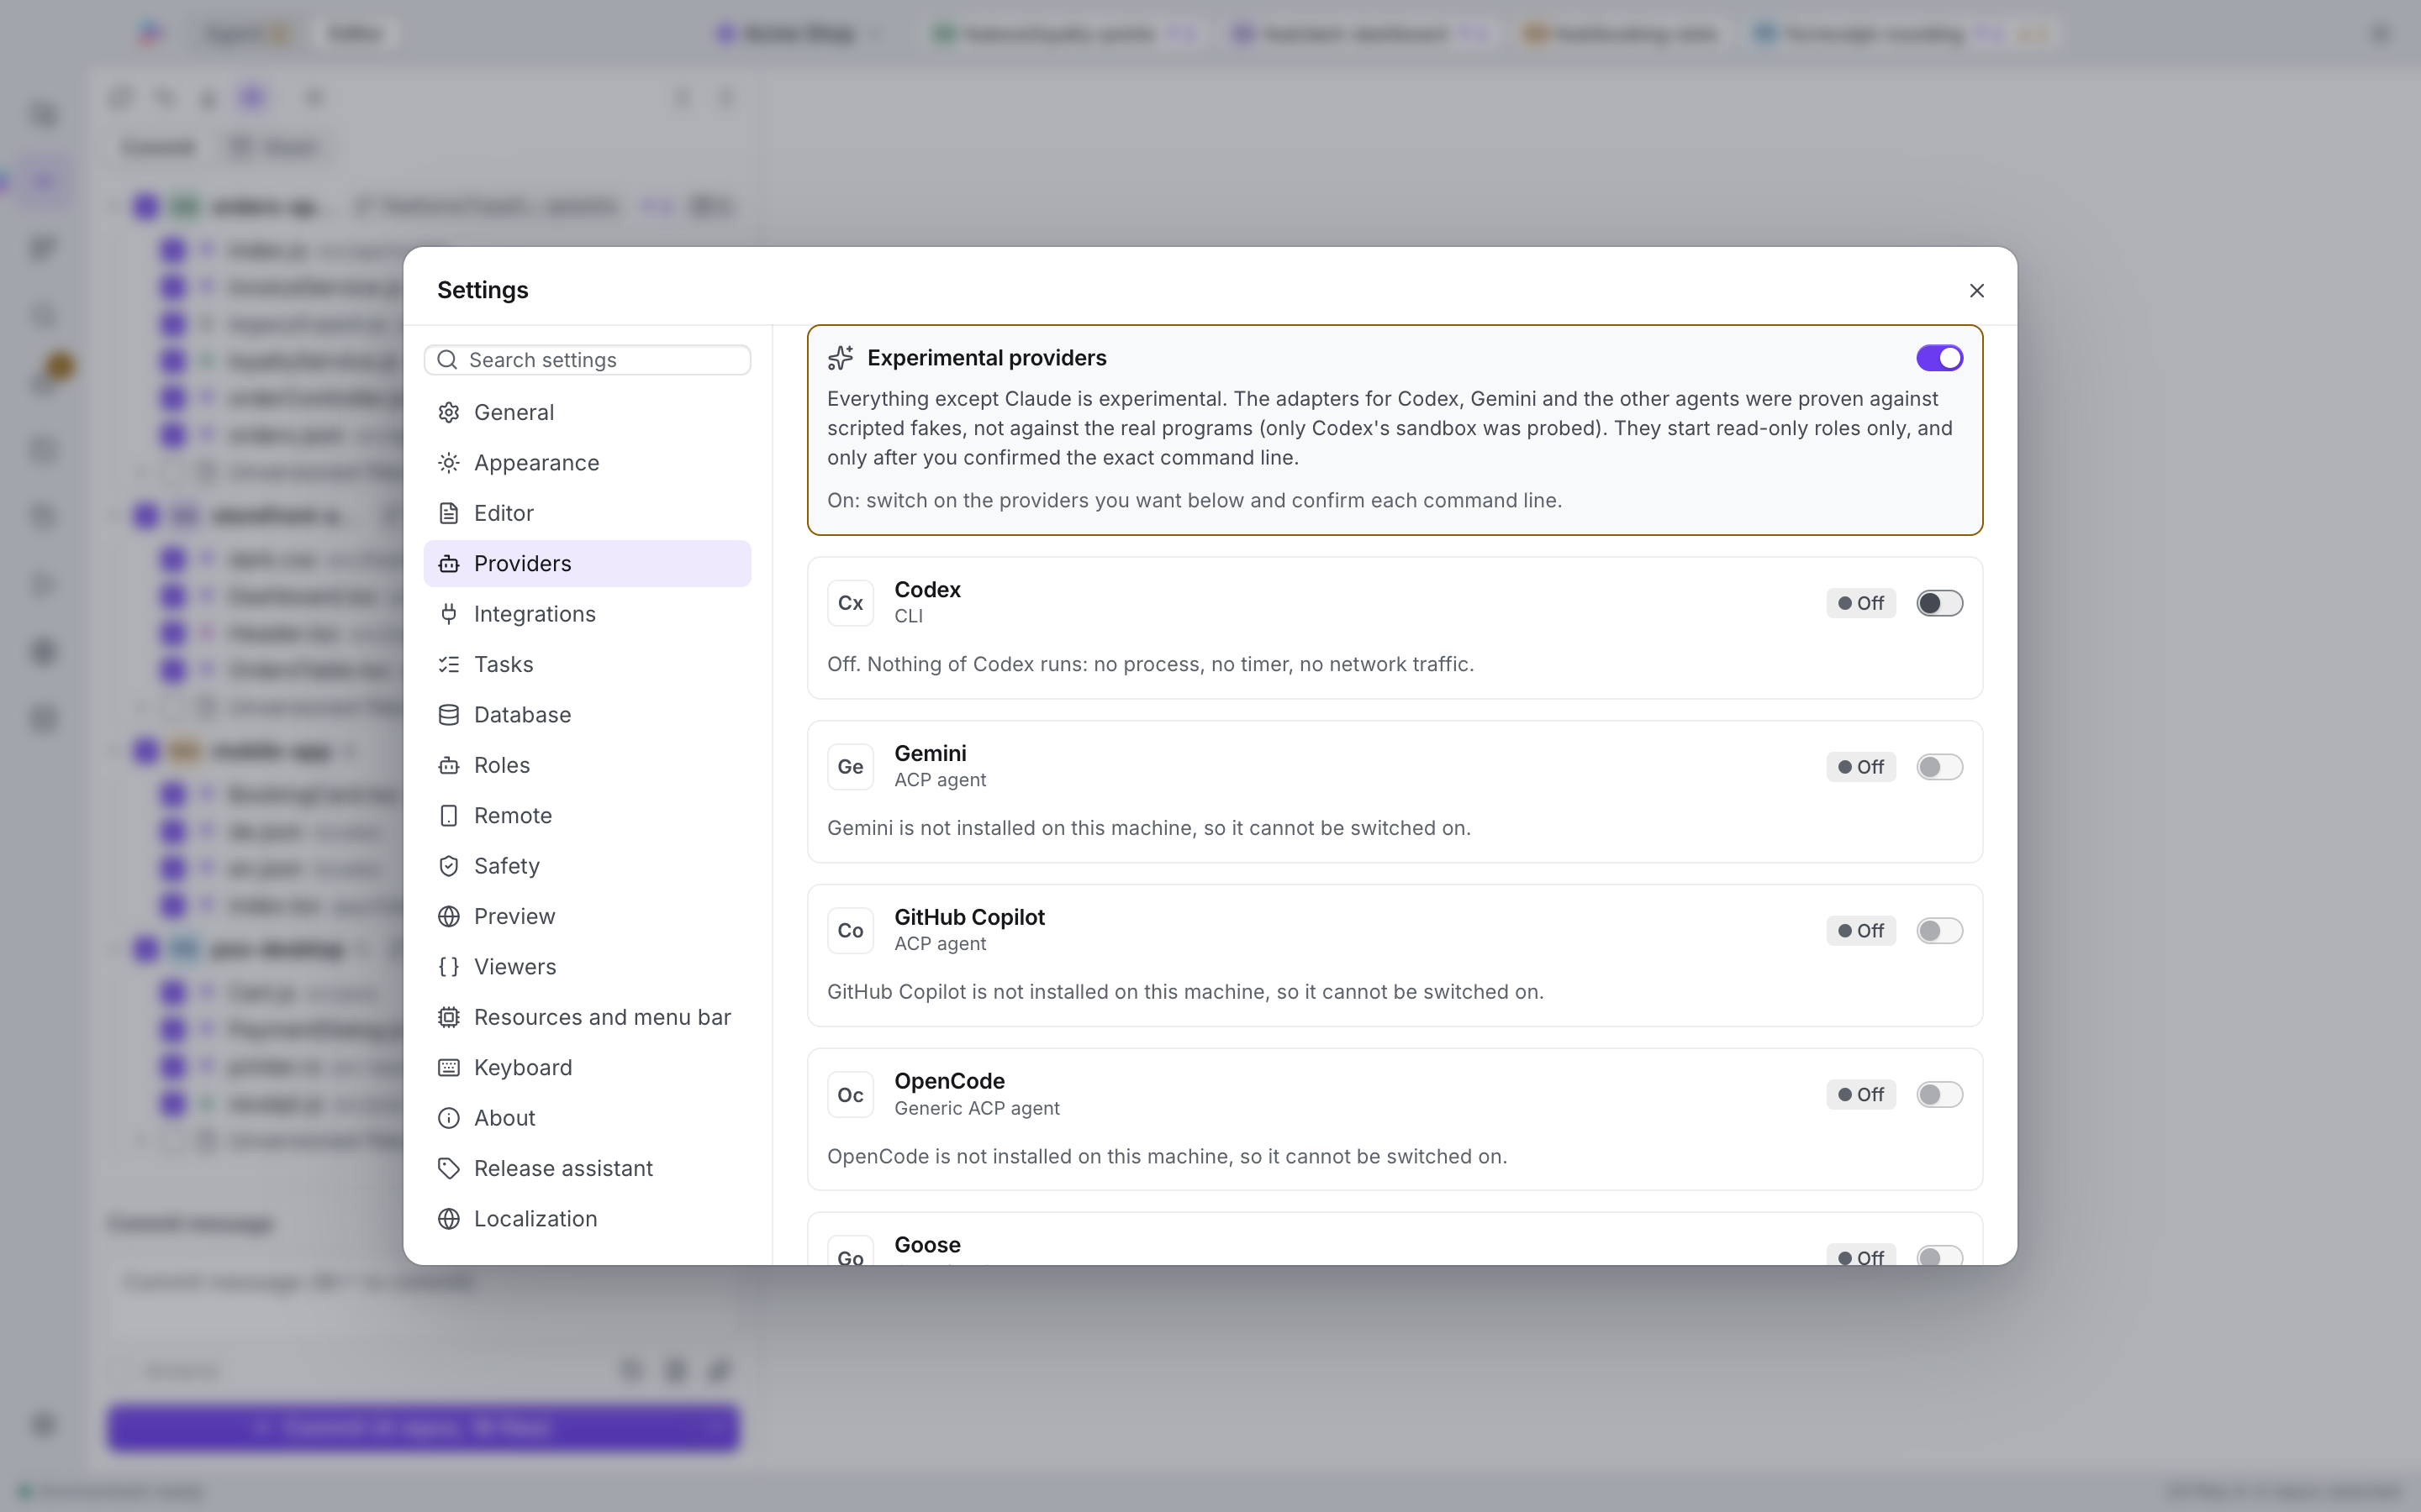Open the Integrations settings section
This screenshot has width=2421, height=1512.
(x=588, y=614)
